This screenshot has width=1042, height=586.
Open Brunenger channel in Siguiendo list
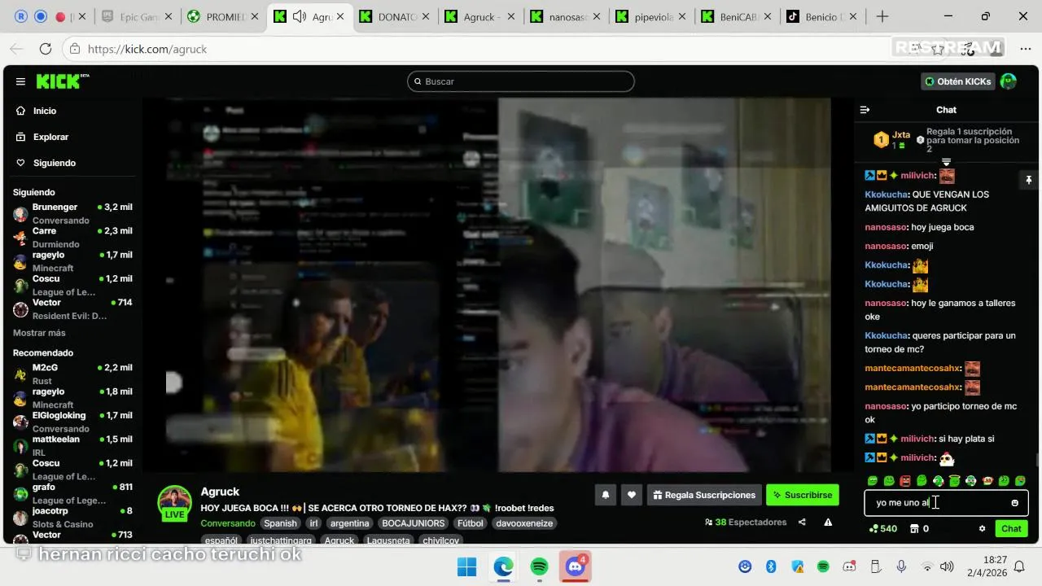point(72,213)
